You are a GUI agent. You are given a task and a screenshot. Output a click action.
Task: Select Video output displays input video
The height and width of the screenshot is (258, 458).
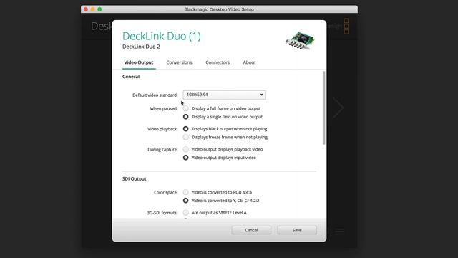pos(186,158)
